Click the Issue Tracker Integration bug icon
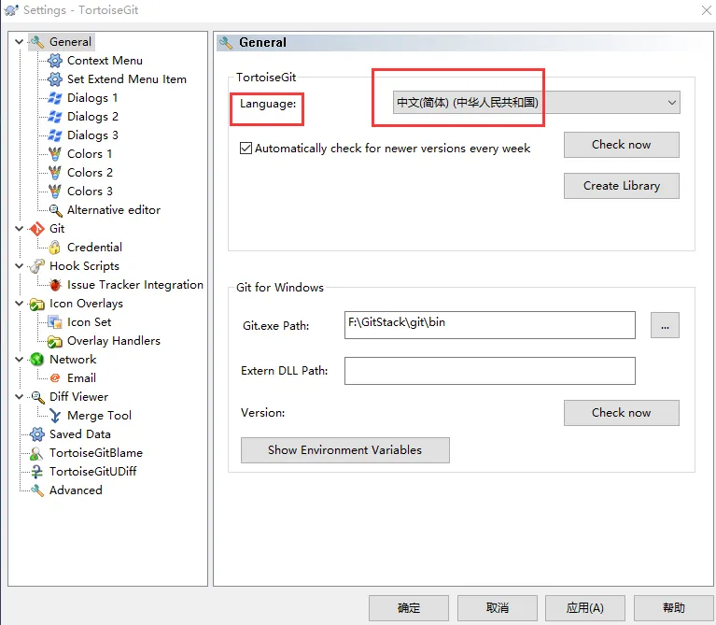Screen dimensions: 716x625 [x=55, y=285]
